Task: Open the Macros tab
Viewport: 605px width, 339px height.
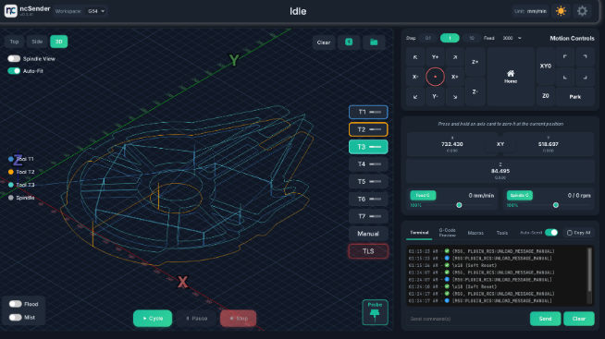Action: click(x=475, y=233)
